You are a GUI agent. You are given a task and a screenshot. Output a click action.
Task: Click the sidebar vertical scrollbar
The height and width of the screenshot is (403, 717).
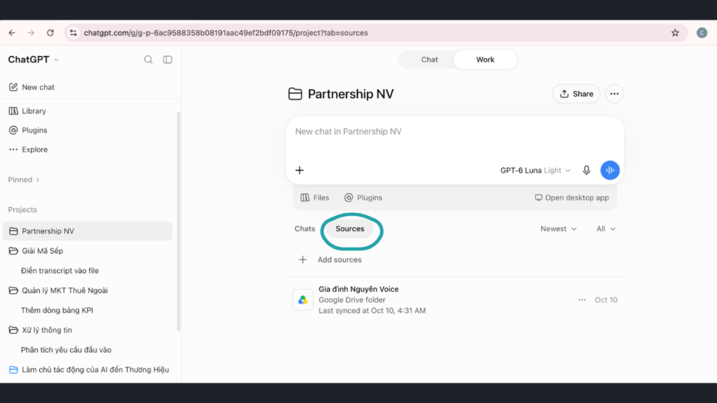(x=179, y=221)
